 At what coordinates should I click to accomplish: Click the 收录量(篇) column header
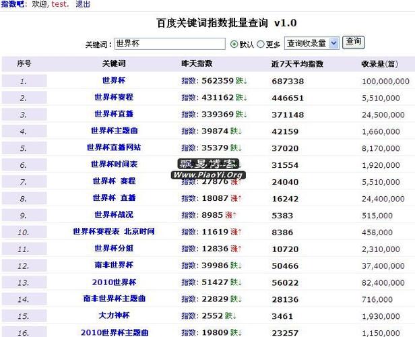380,64
